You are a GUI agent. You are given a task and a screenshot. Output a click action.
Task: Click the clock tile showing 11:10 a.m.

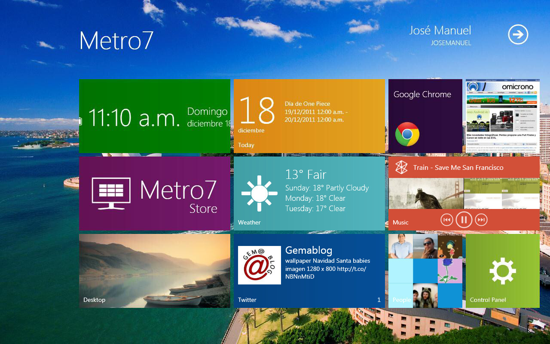pyautogui.click(x=155, y=116)
